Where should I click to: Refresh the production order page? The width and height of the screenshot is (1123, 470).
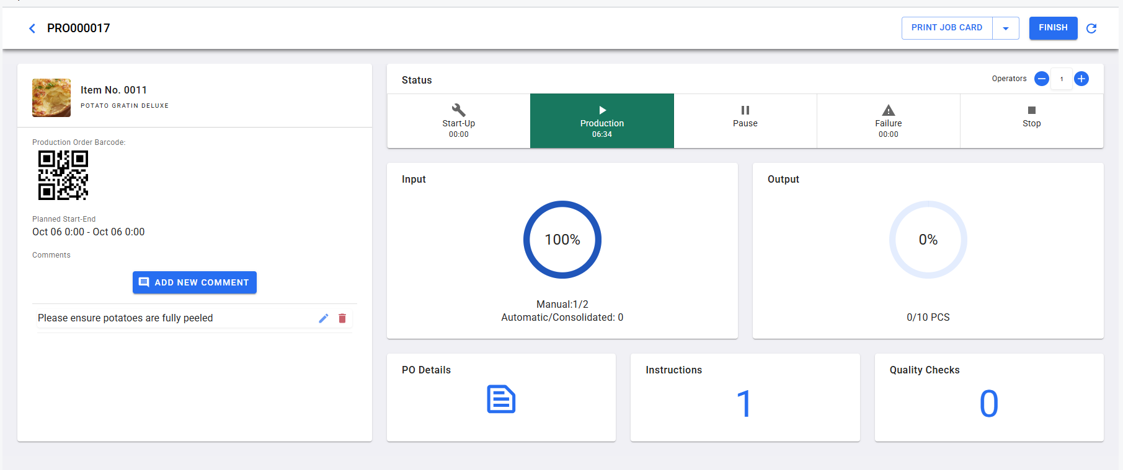[1091, 28]
